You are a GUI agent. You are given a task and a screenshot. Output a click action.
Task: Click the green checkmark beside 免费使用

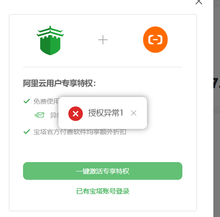[x=27, y=101]
